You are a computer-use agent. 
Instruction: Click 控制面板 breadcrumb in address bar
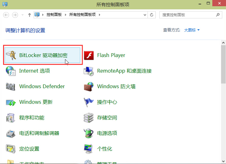point(55,15)
